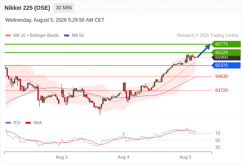Click the RSI 70 level label
Screen dimensions: 242x164
click(x=218, y=133)
